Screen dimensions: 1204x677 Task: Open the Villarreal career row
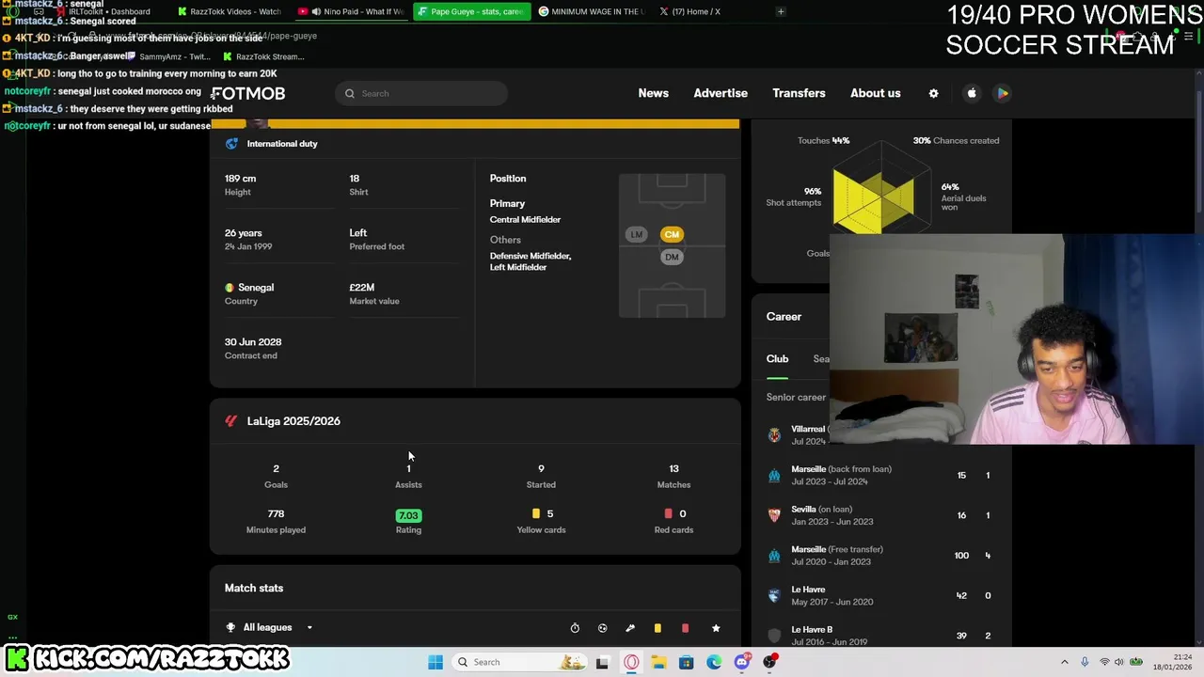[x=797, y=435]
